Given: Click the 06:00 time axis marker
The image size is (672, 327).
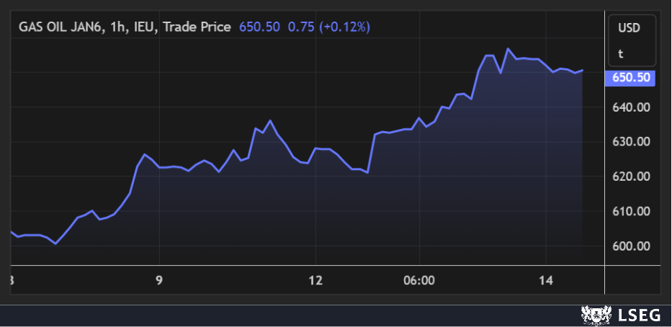Looking at the screenshot, I should click(419, 279).
